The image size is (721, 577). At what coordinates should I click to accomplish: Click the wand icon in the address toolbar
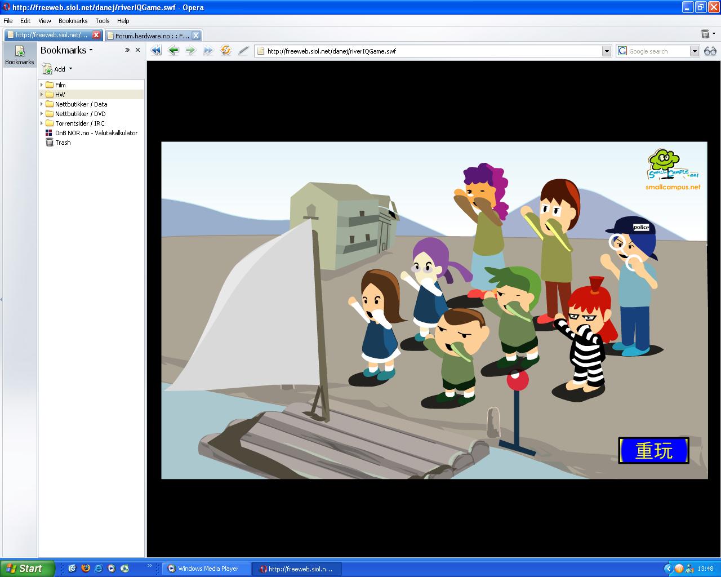tap(243, 51)
